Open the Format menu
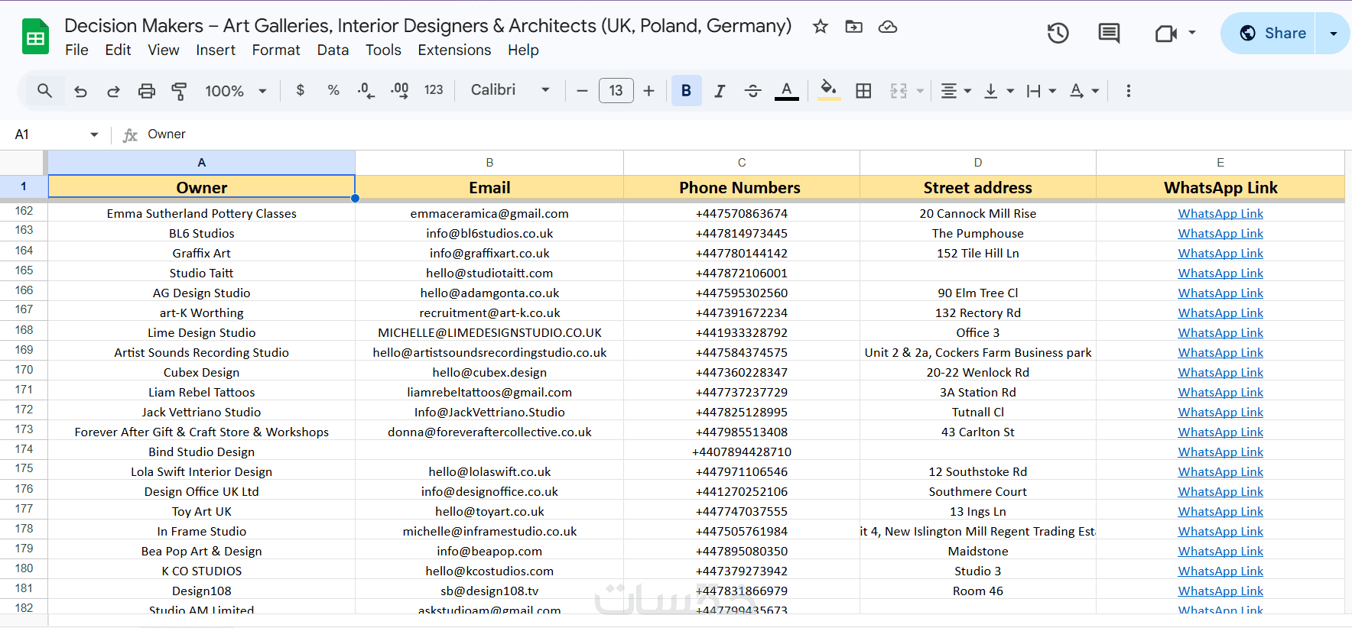The image size is (1352, 628). [276, 50]
